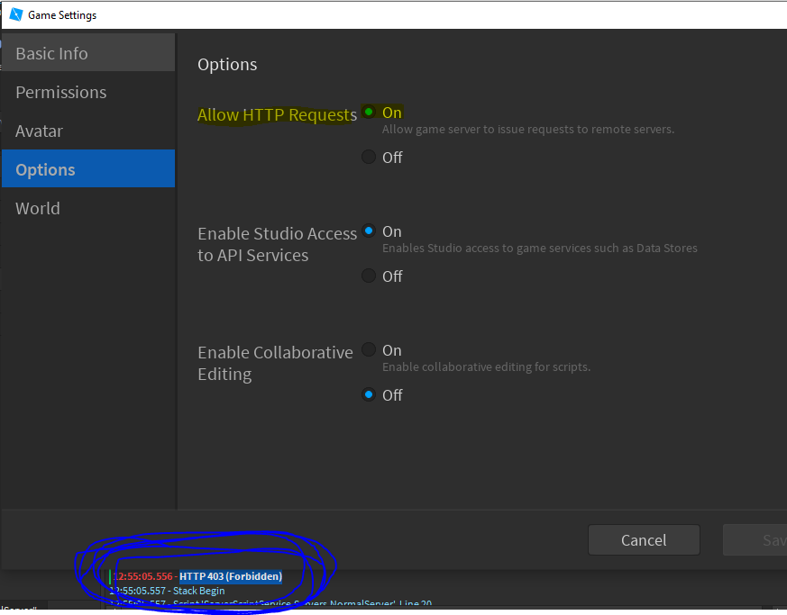787x615 pixels.
Task: Open the World settings page
Action: tap(37, 208)
